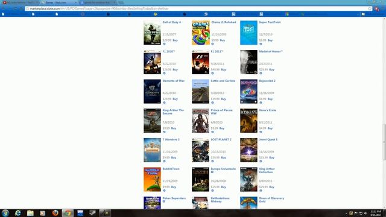Open the 7 Wonders cover thumbnail
The image size is (386, 217).
pyautogui.click(x=152, y=150)
